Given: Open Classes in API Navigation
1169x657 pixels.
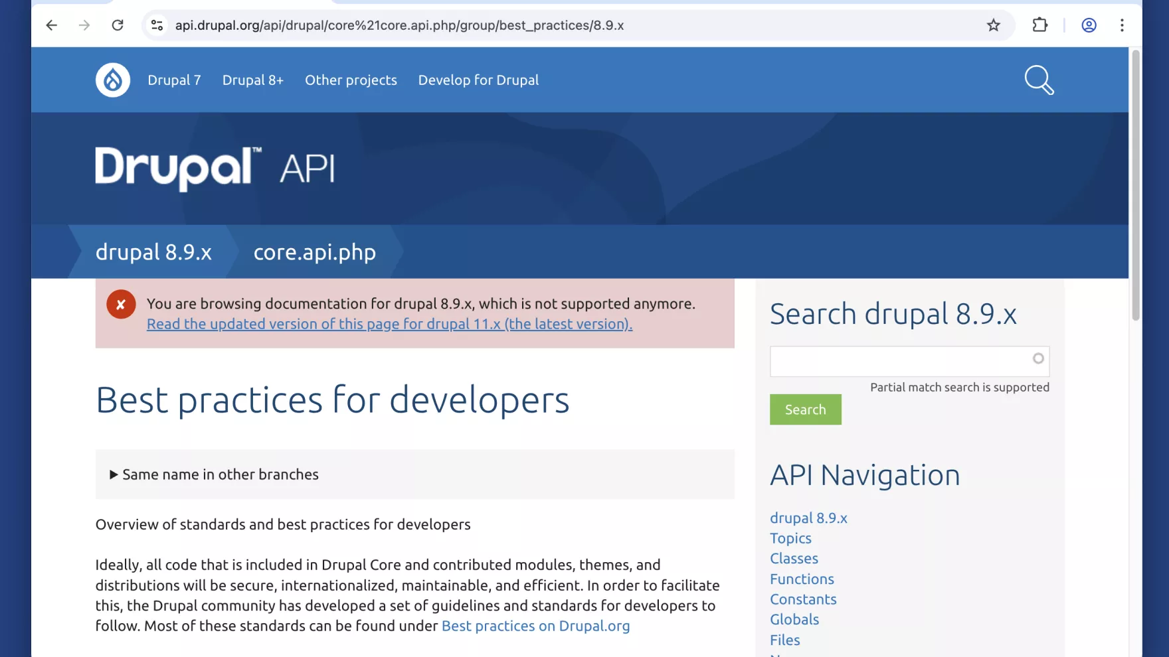Looking at the screenshot, I should (794, 558).
